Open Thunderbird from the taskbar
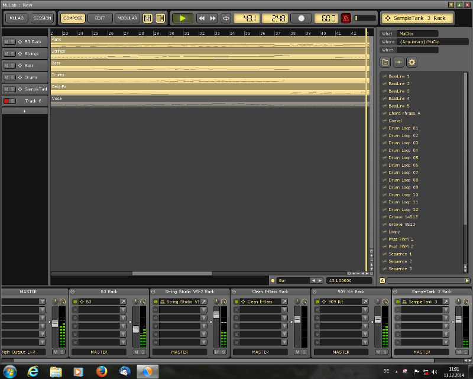473x379 pixels. click(125, 371)
